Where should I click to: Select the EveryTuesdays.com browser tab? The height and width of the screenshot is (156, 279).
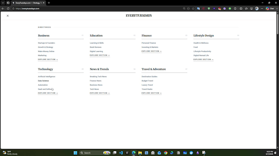[28, 3]
